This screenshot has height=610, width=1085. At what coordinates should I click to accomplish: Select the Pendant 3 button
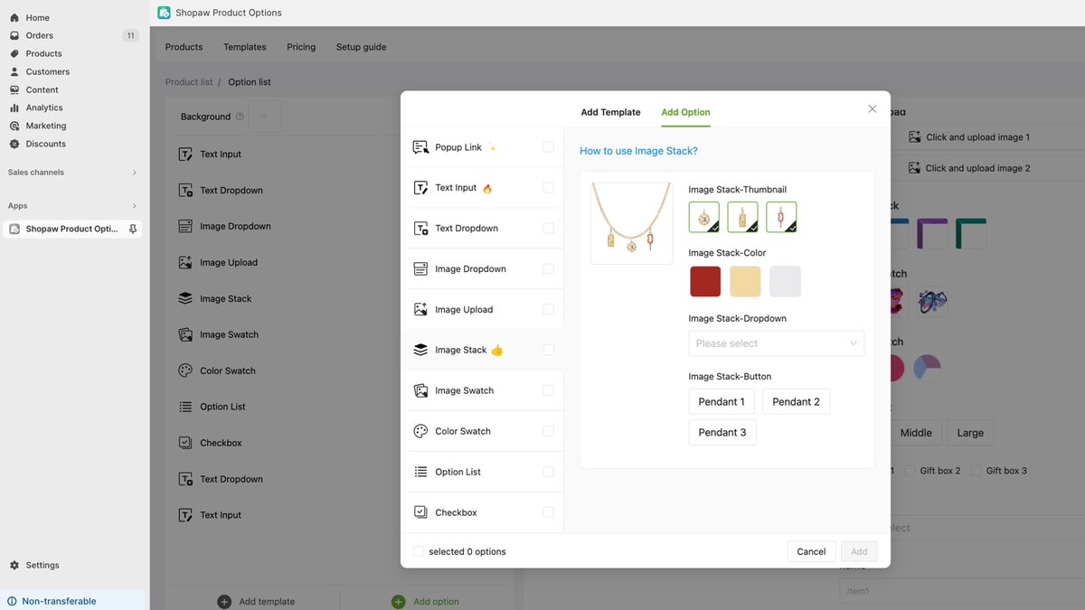point(722,433)
